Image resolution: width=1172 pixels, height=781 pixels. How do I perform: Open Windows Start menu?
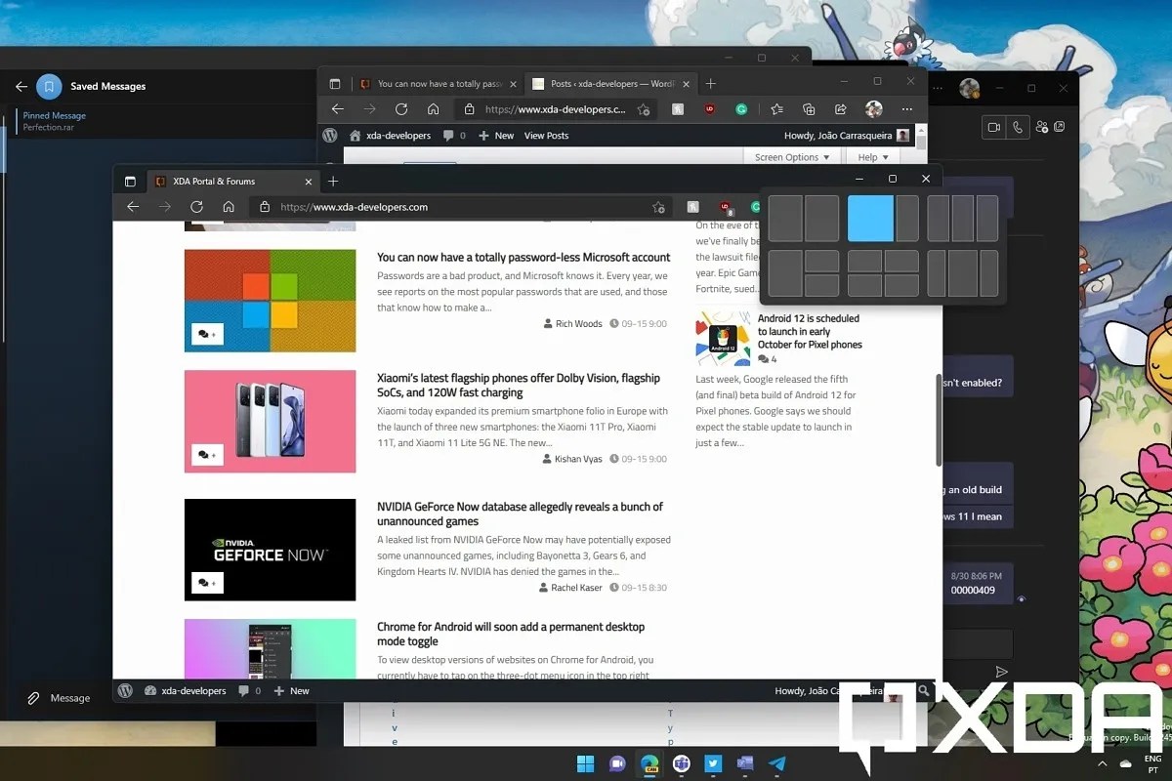(585, 763)
